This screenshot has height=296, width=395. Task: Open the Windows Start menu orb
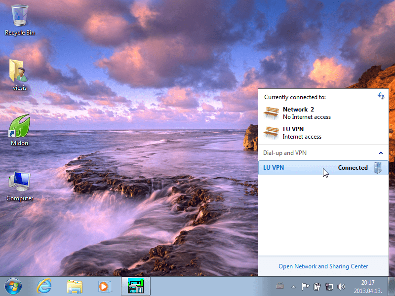tap(13, 286)
